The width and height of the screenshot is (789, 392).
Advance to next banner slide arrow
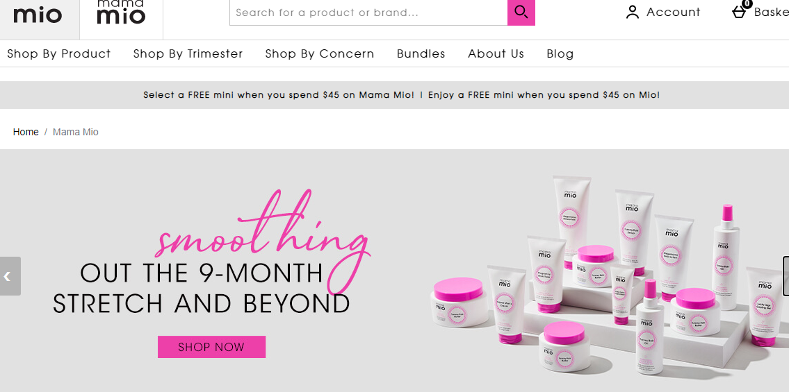786,275
